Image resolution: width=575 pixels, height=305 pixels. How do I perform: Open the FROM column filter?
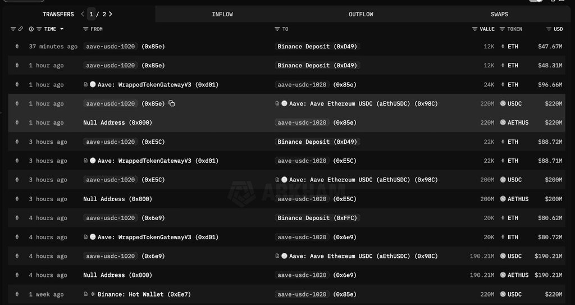[86, 29]
